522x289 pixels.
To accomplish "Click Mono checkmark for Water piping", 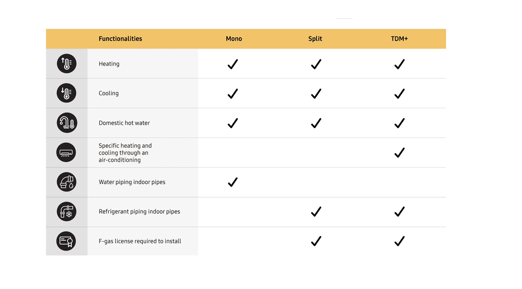I will [233, 182].
